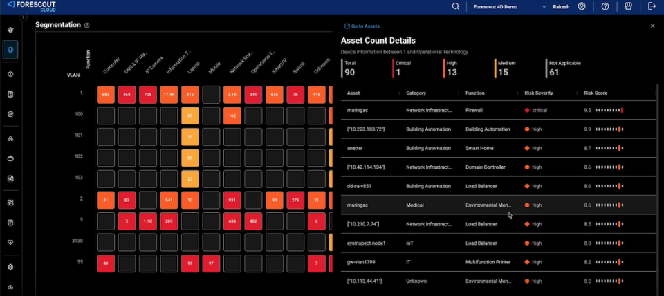Click the info icon next to Segmentation
Viewport: 664px width, 296px height.
pos(86,25)
